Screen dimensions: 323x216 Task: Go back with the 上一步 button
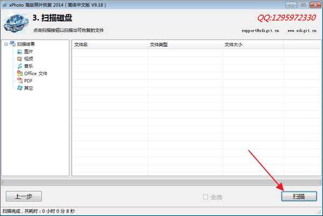(x=24, y=196)
